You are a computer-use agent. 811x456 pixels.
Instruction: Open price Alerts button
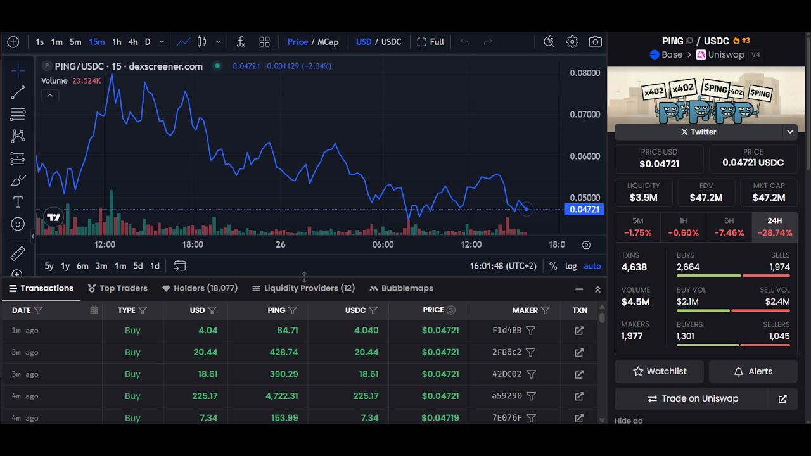point(753,372)
